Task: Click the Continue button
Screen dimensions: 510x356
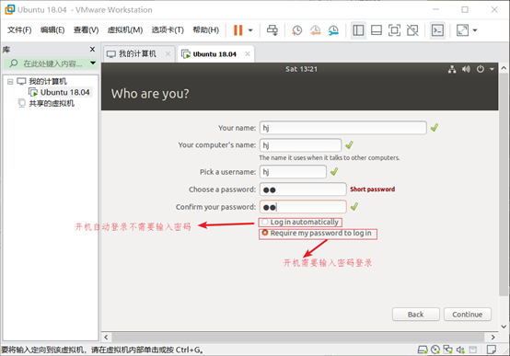Action: tap(468, 315)
